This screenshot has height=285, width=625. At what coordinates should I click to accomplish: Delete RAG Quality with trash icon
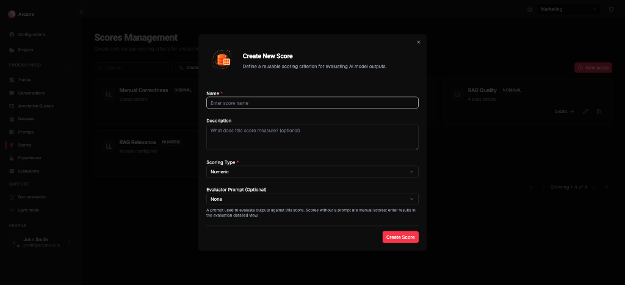click(598, 112)
